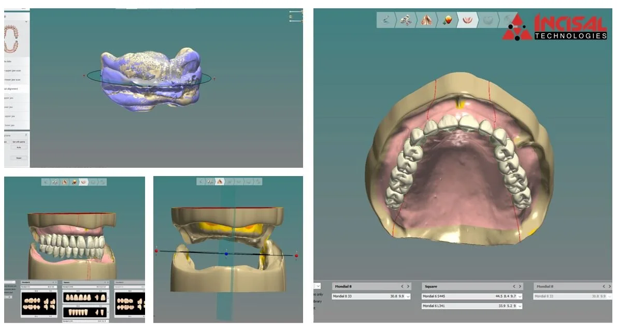
Task: Click the previous arrow on the Square panel
Action: [513, 286]
